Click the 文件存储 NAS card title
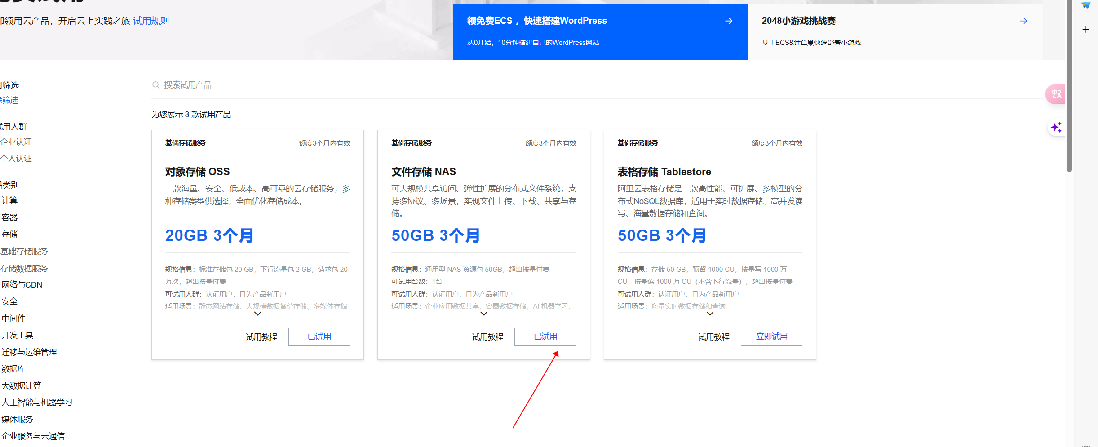Image resolution: width=1098 pixels, height=447 pixels. tap(424, 172)
